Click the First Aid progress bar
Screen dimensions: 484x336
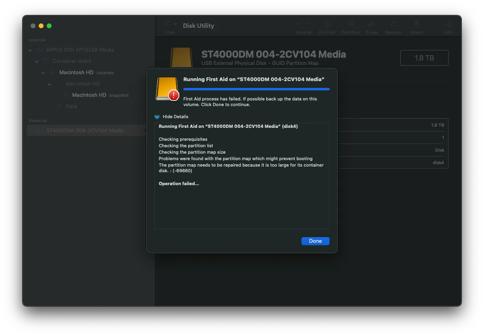(x=256, y=89)
